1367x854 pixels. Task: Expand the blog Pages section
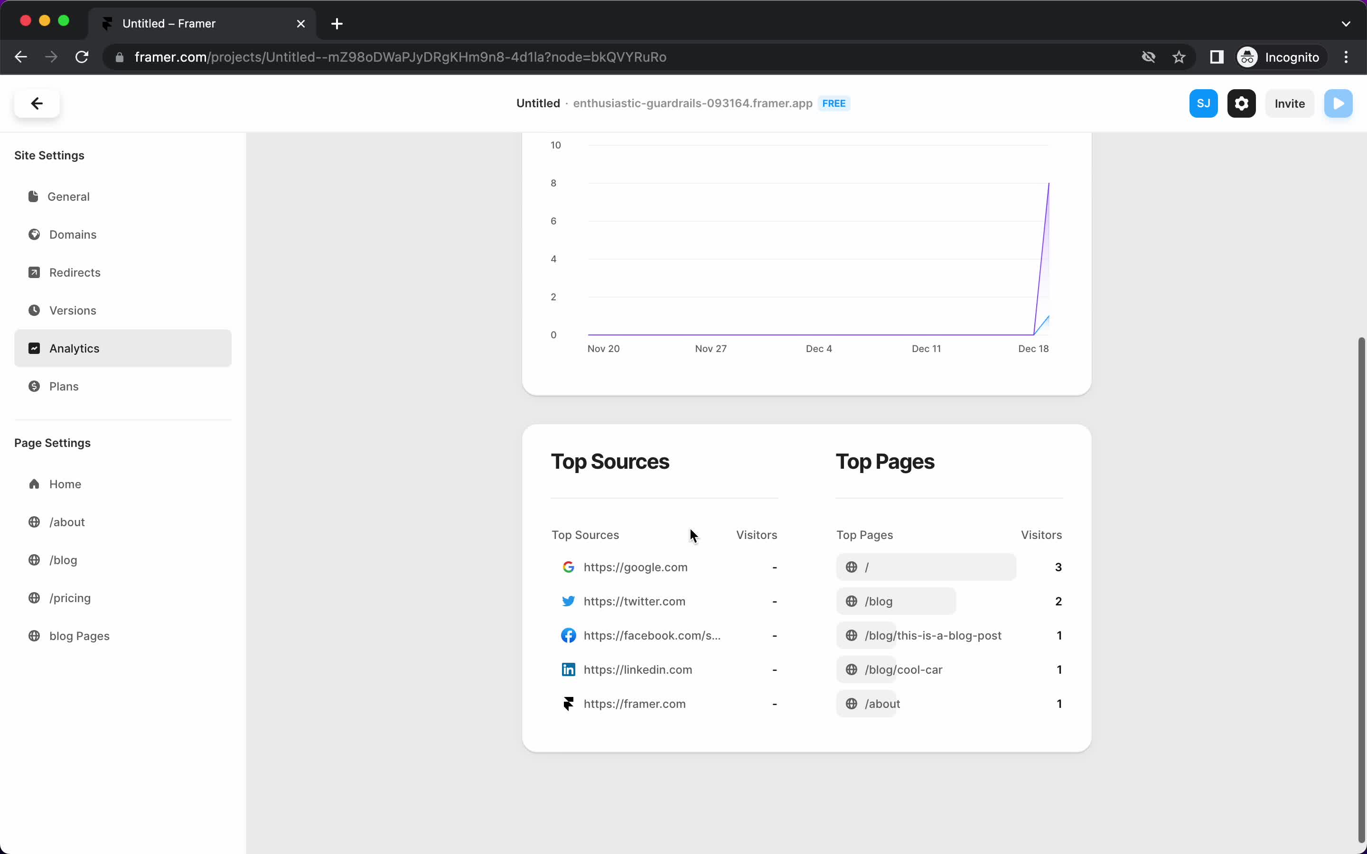79,636
